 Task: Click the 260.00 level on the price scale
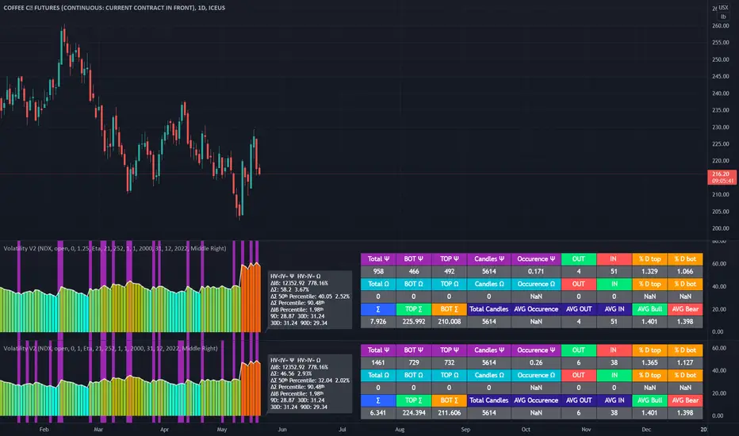click(x=721, y=26)
